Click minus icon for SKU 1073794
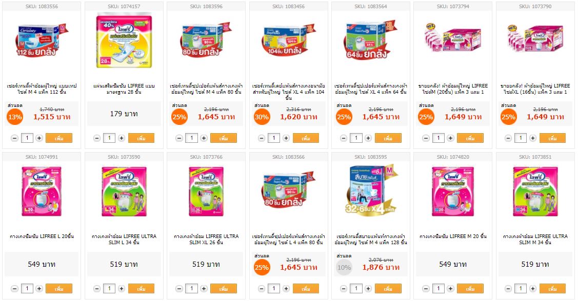This screenshot has height=301, width=578. pyautogui.click(x=426, y=138)
